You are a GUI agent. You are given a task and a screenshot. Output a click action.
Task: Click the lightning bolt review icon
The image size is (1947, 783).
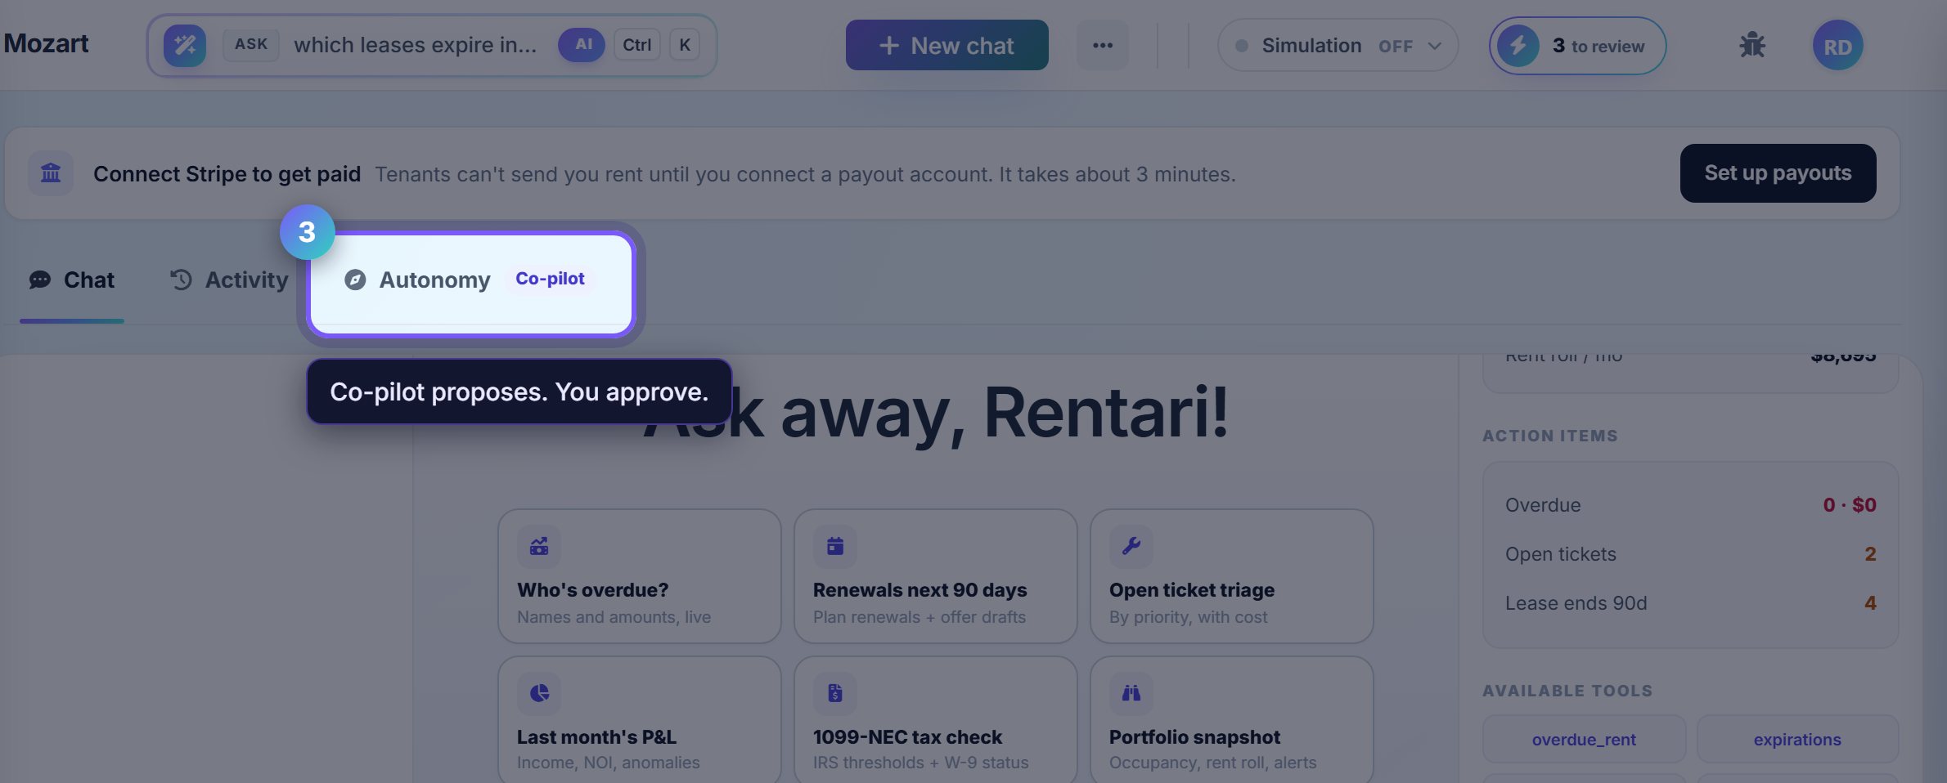[x=1518, y=46]
